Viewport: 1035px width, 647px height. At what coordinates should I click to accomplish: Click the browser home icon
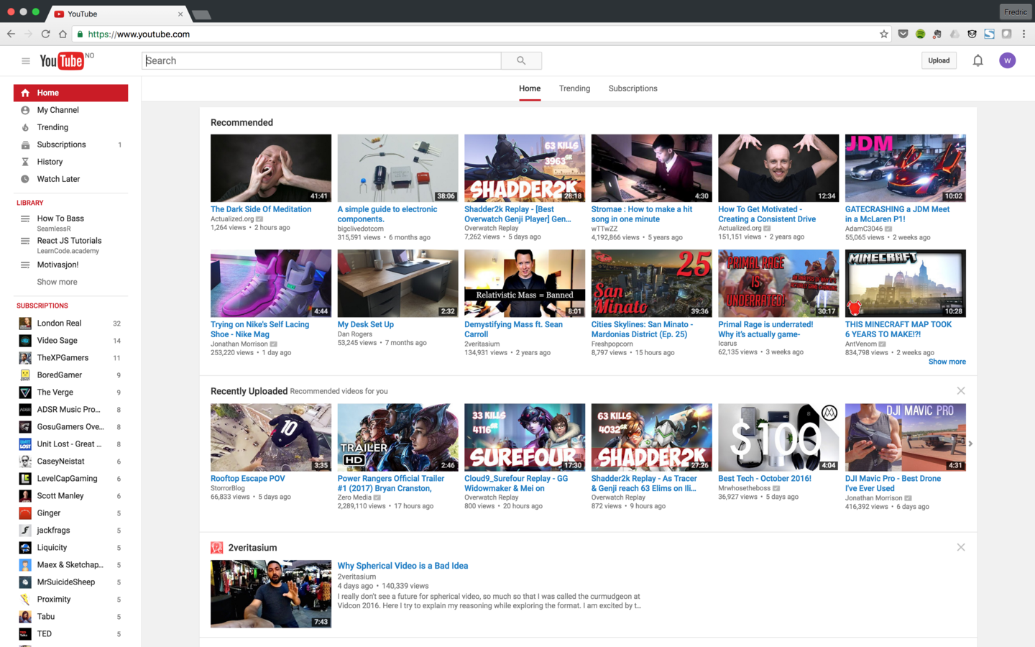pyautogui.click(x=63, y=34)
